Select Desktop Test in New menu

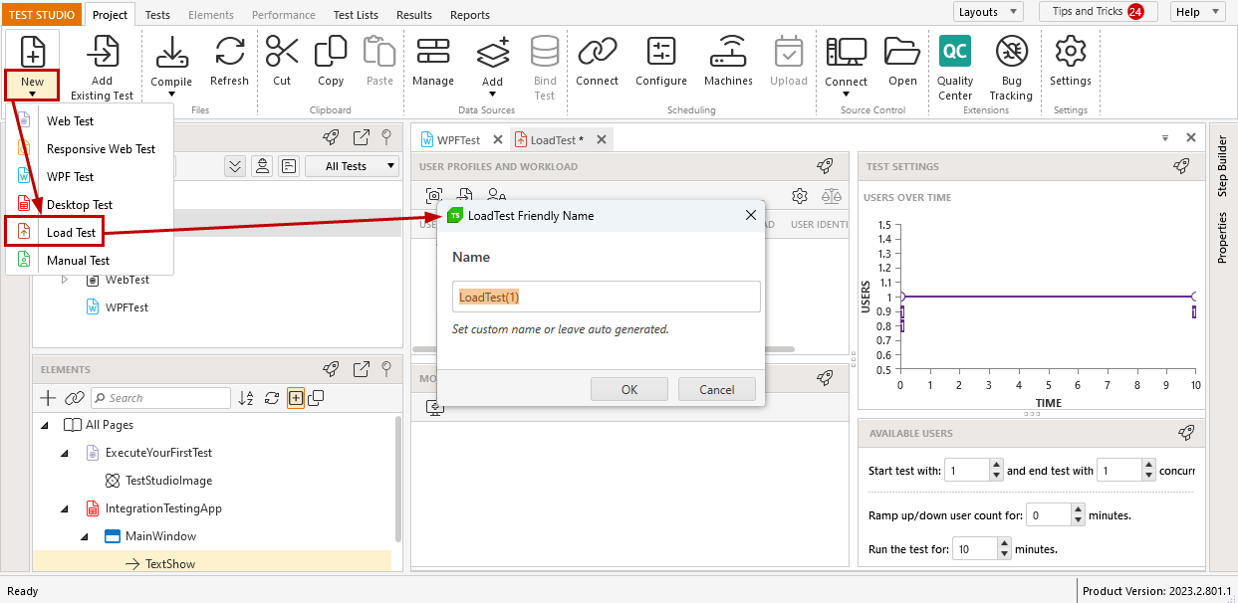[90, 205]
